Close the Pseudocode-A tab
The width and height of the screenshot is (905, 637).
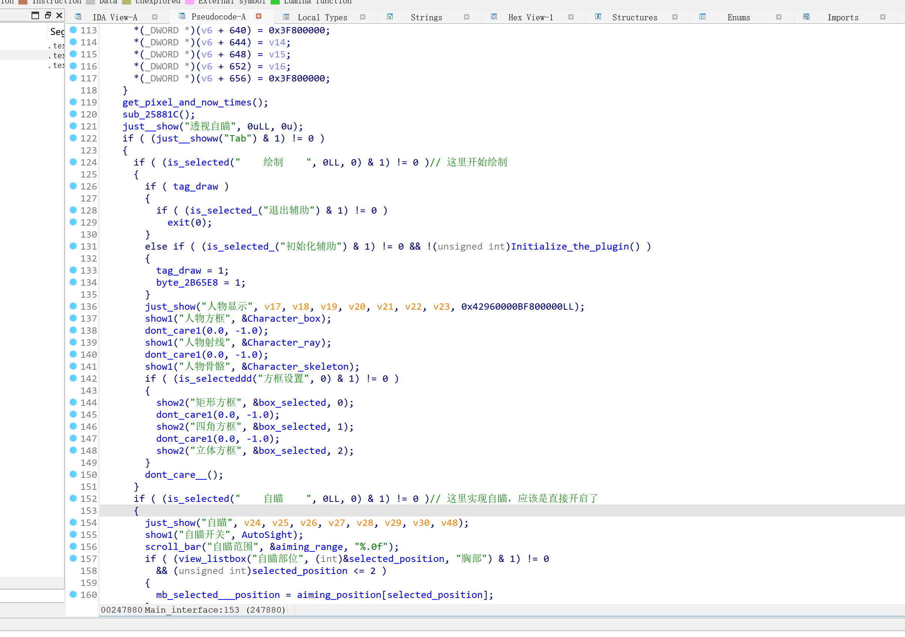coord(259,17)
